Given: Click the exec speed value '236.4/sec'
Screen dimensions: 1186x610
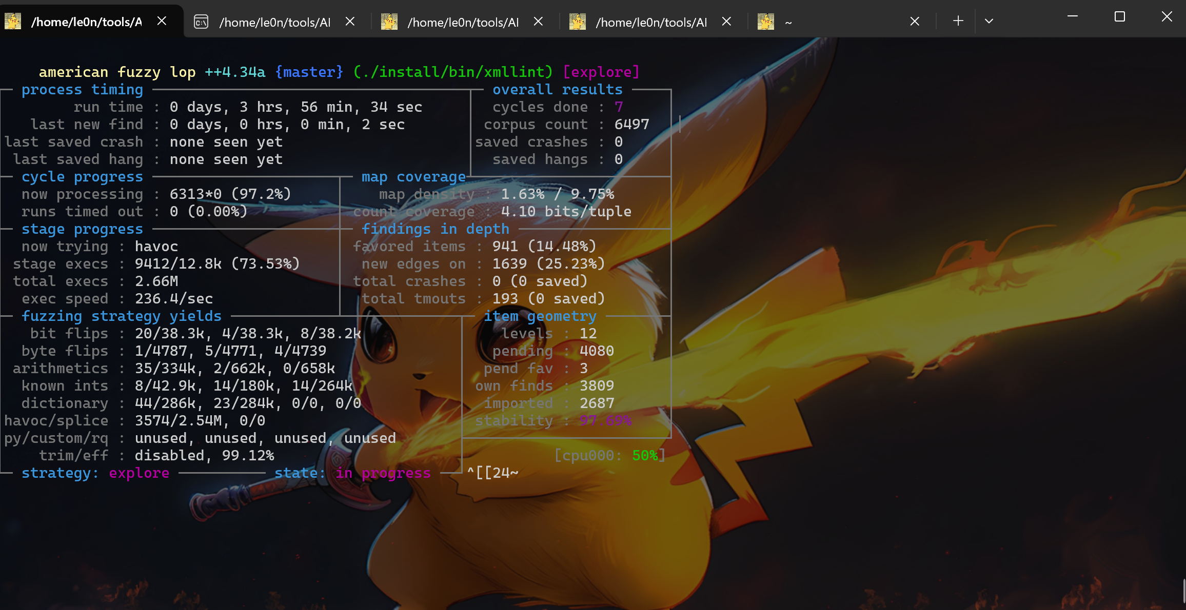Looking at the screenshot, I should tap(174, 299).
